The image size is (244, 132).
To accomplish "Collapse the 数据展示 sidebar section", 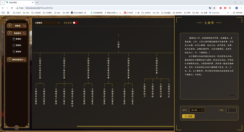I will [17, 33].
